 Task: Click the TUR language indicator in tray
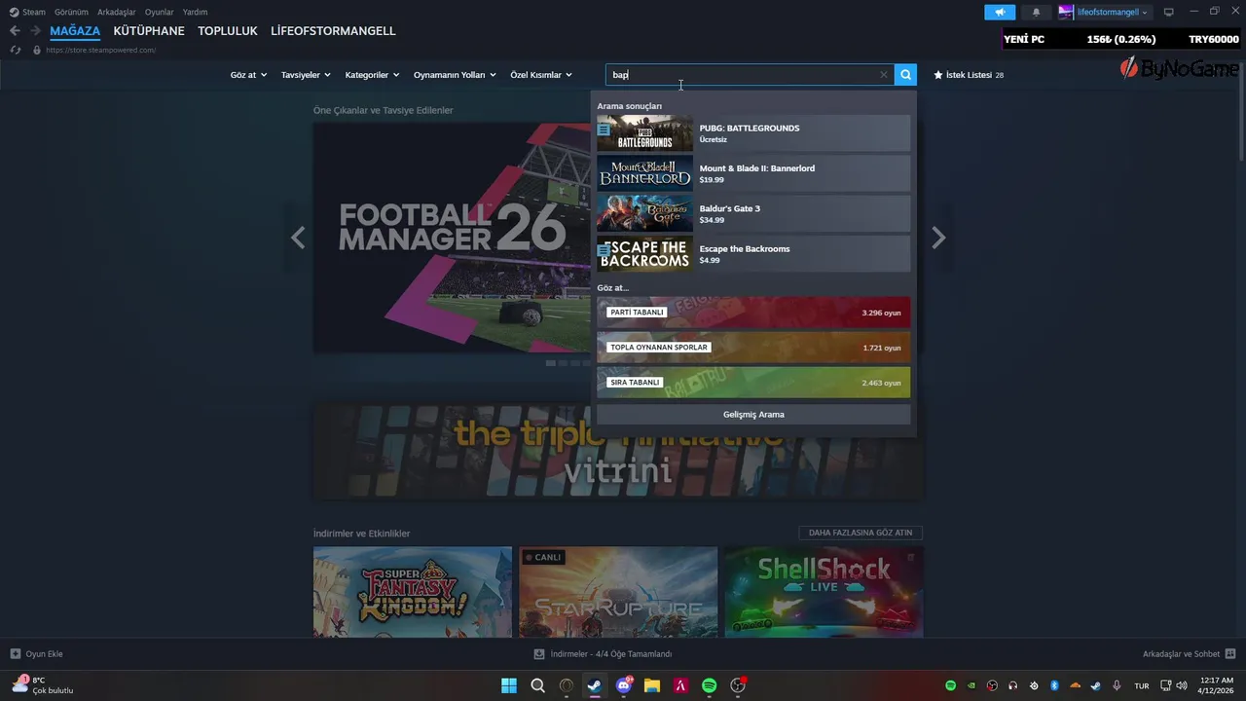coord(1142,685)
